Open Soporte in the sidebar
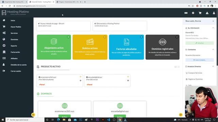Screen dimensions: 218x122 click(x=14, y=46)
